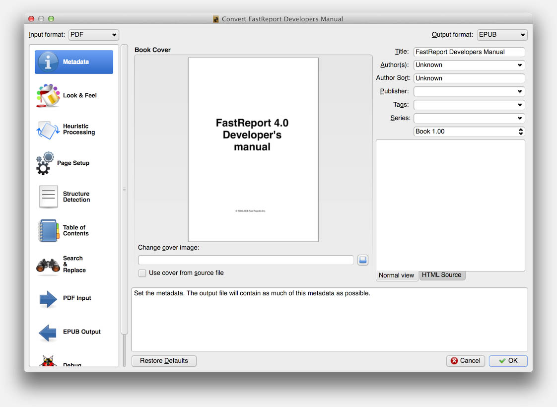Open Search & Replace binoculars icon
This screenshot has width=557, height=407.
(x=48, y=266)
